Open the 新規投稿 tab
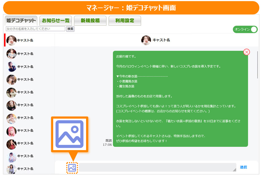This screenshot has width=261, height=176. (x=90, y=21)
